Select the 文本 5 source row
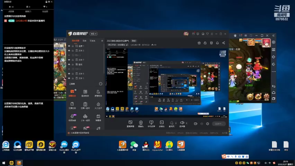Viewport: 295px width, 166px height. tap(86, 74)
